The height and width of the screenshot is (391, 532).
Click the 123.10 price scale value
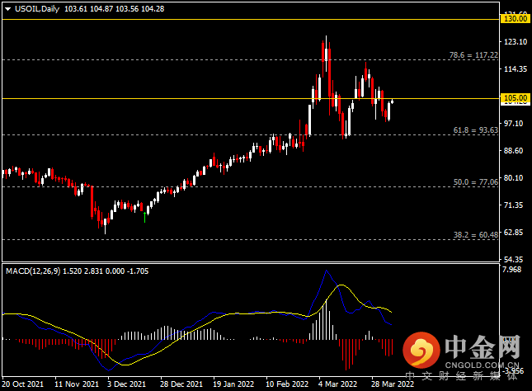(514, 42)
